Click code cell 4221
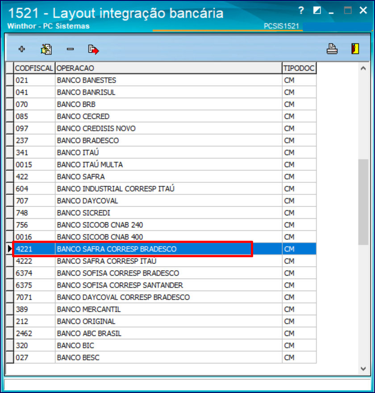Viewport: 375px width, 393px height. point(34,249)
